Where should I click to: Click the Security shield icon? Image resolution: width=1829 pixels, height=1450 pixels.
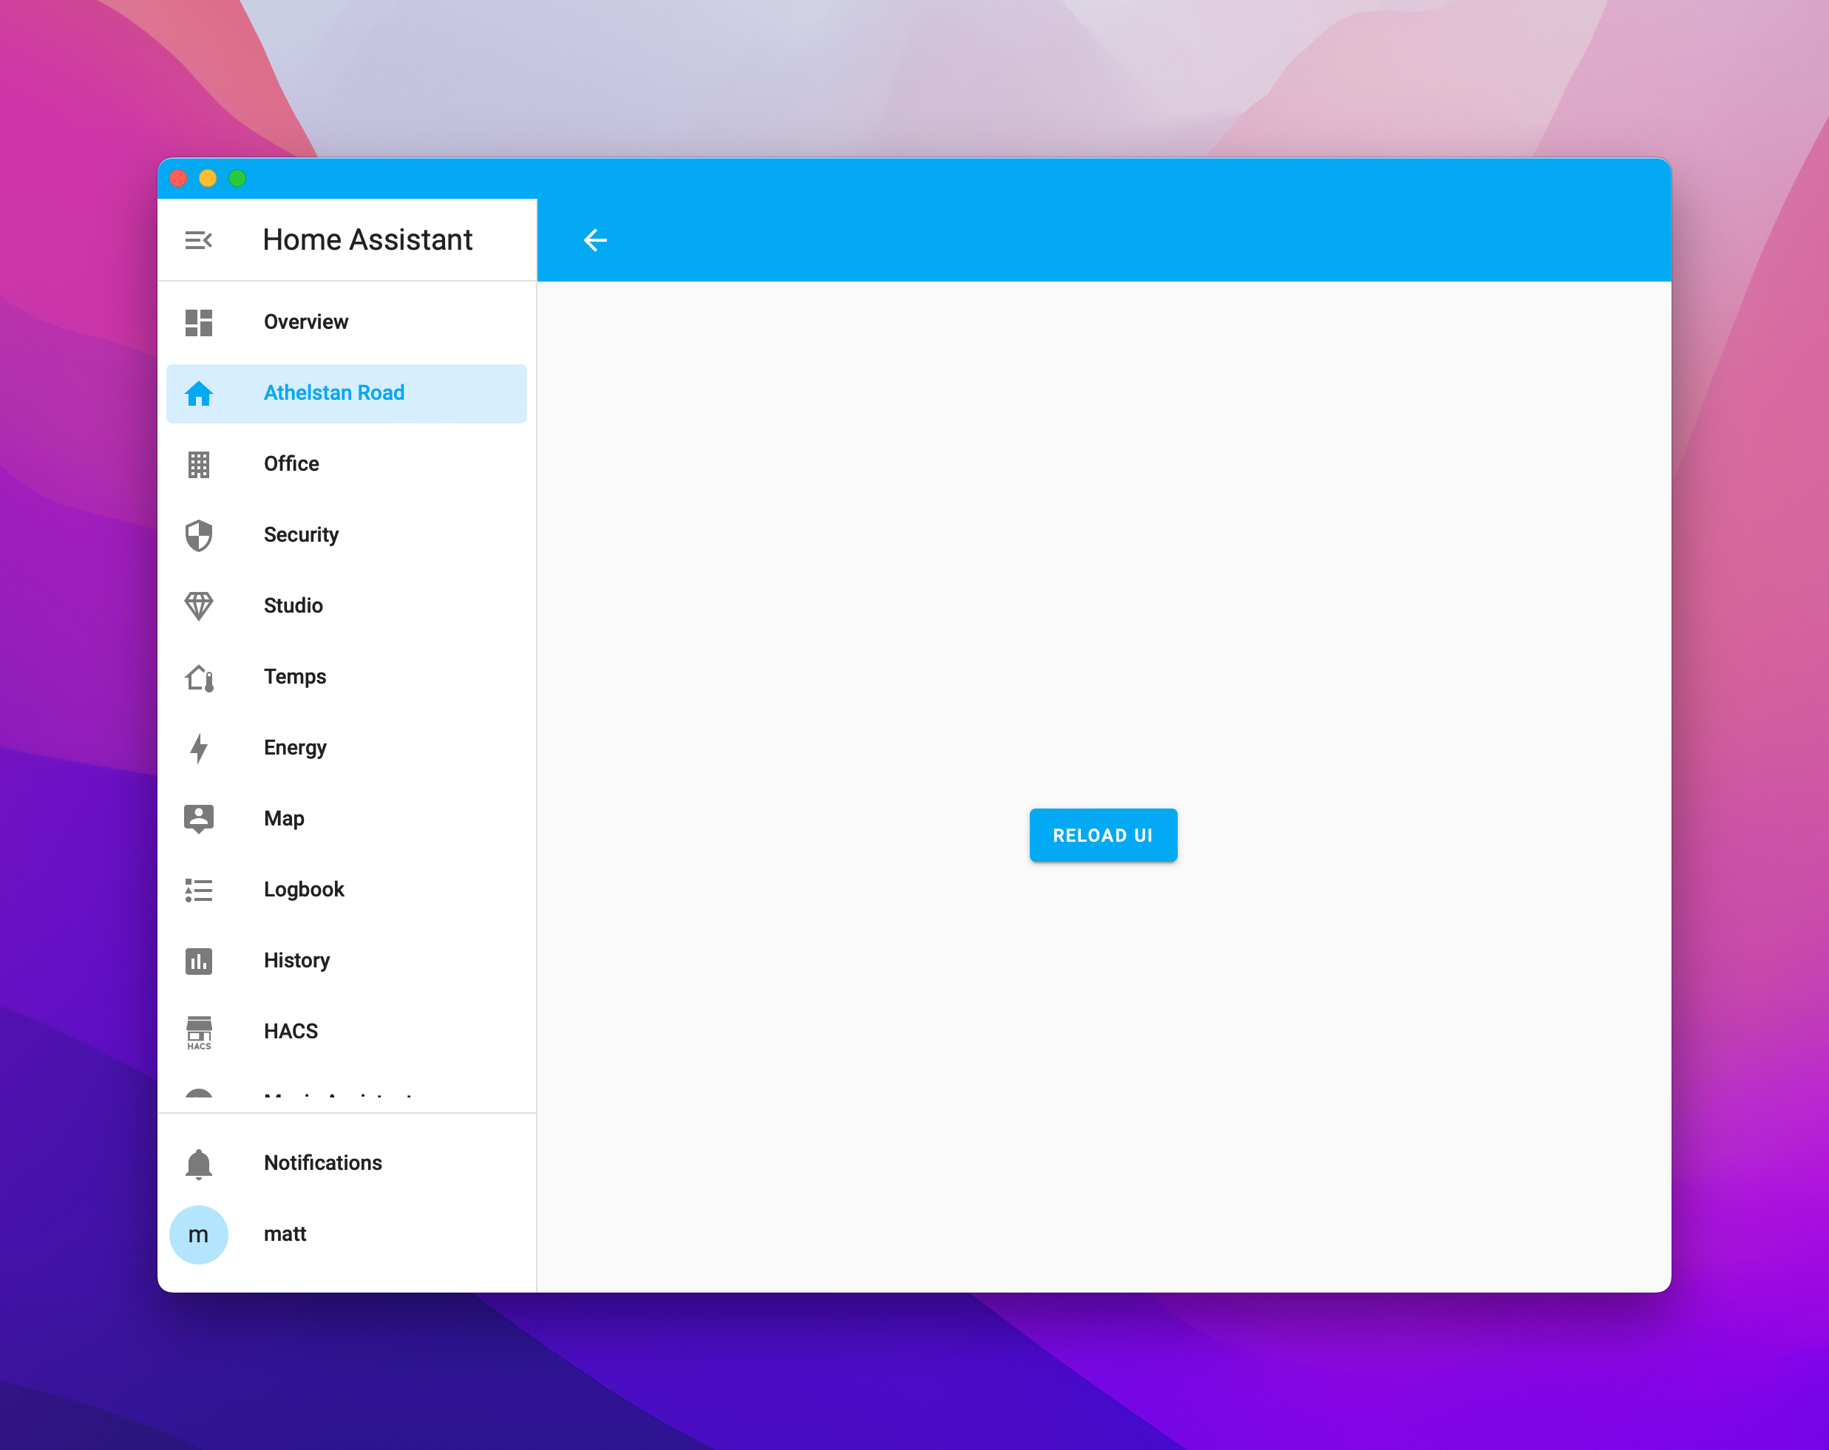pyautogui.click(x=199, y=535)
